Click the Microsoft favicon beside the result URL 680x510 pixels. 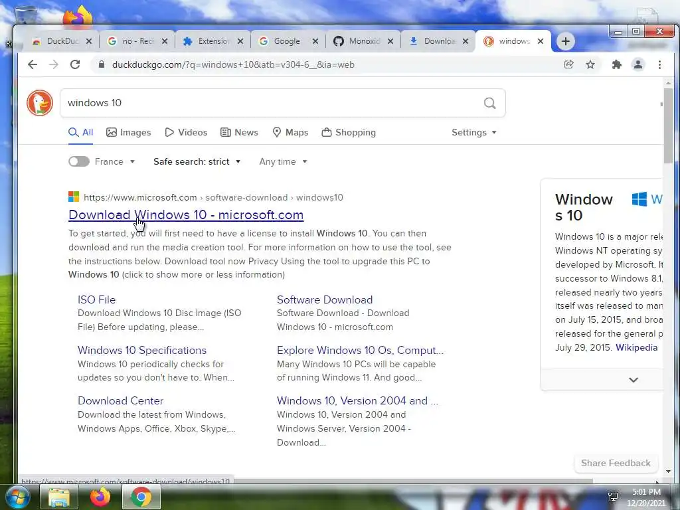(74, 197)
